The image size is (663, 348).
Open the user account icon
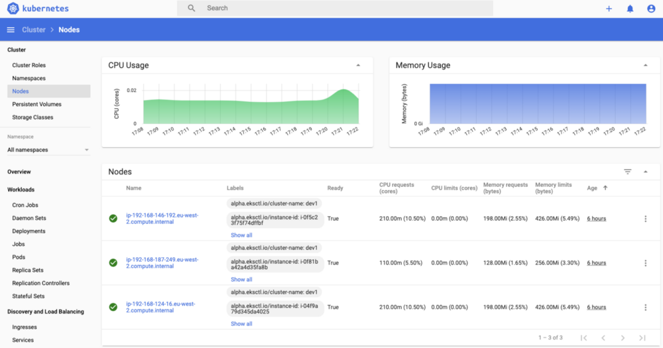click(x=651, y=9)
